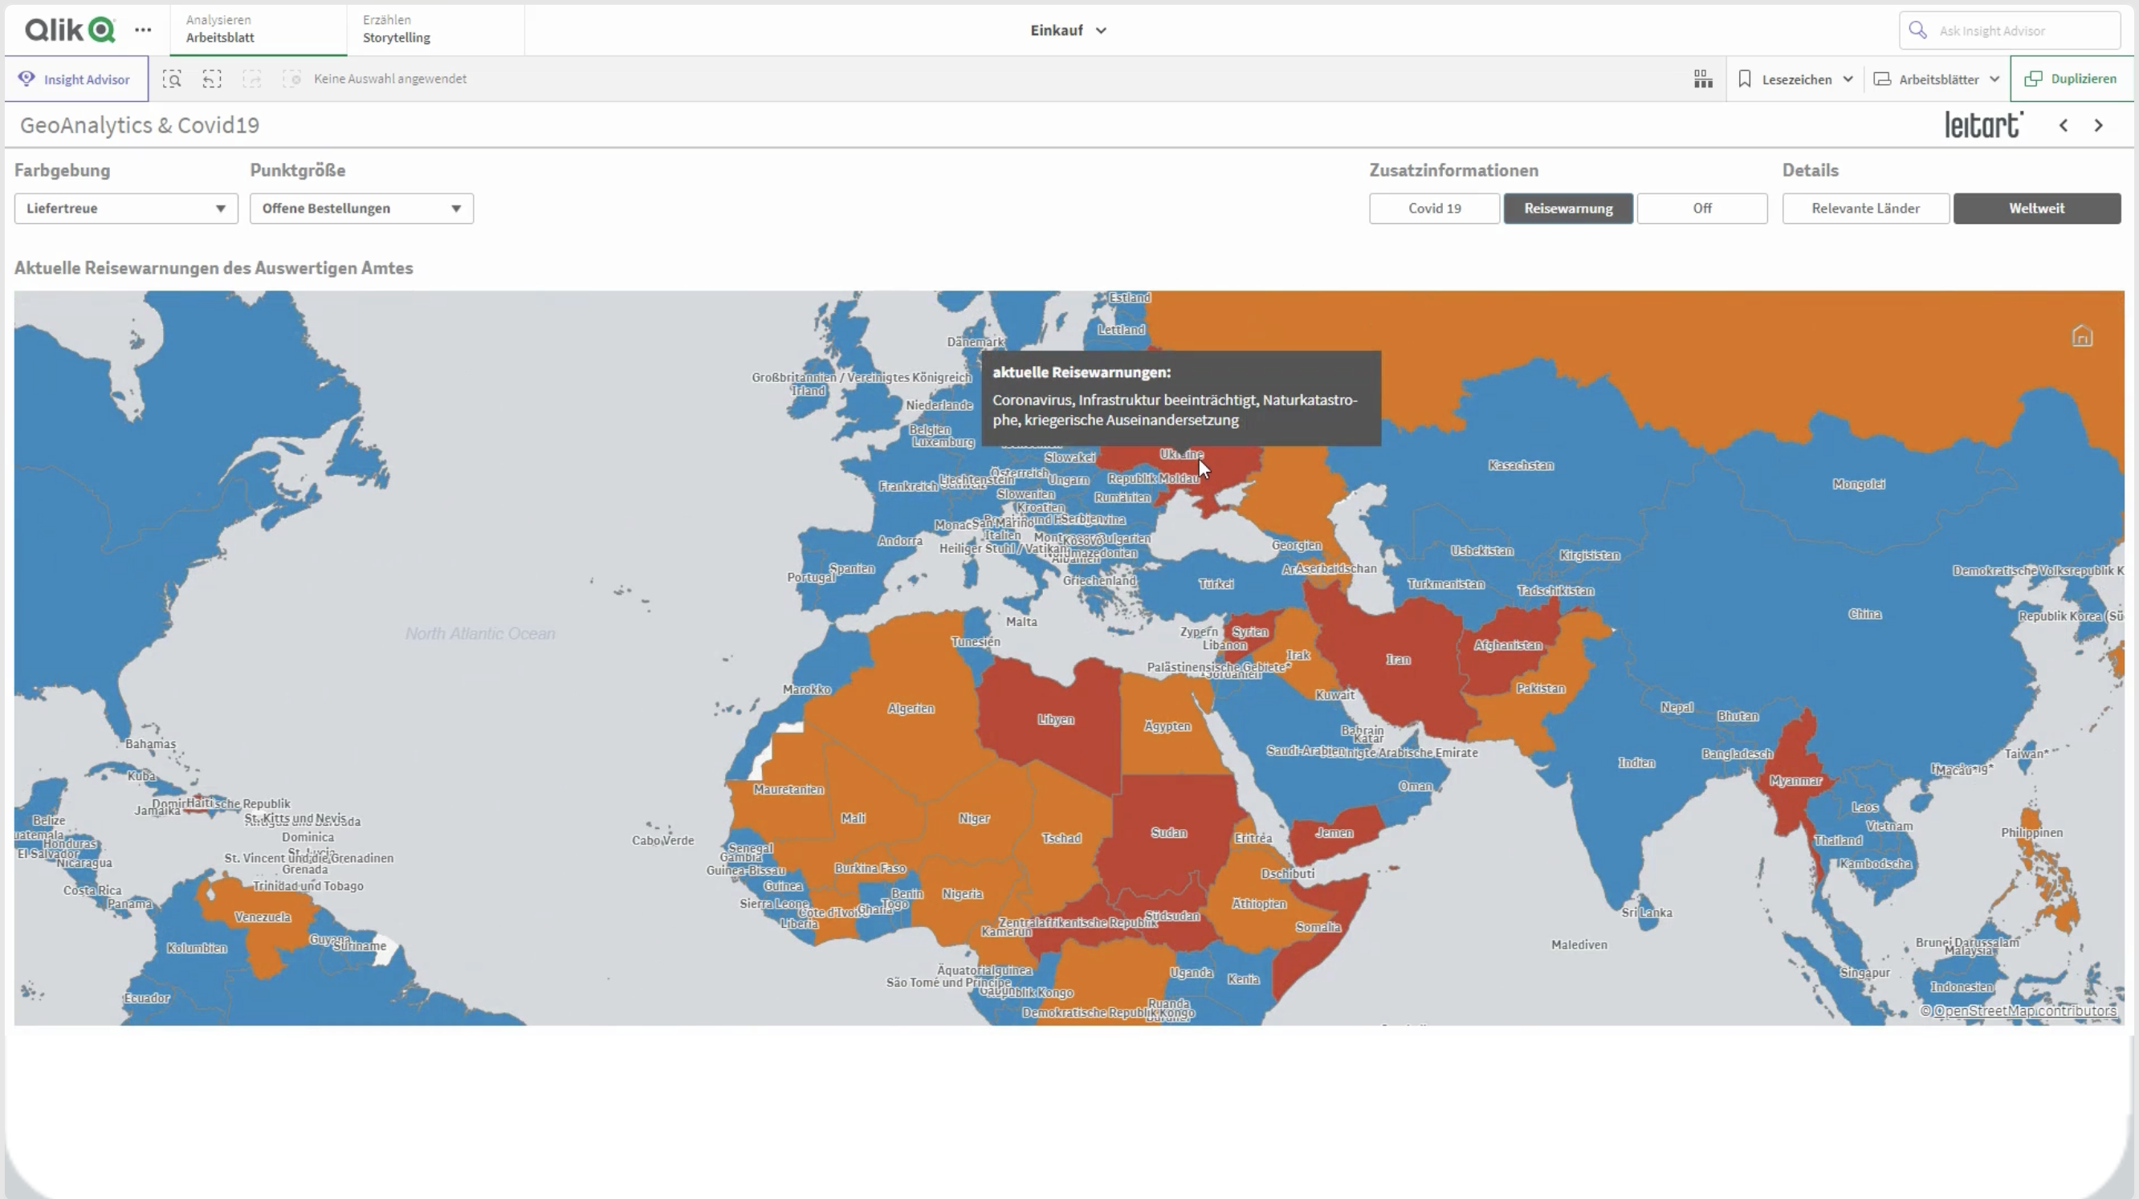This screenshot has width=2139, height=1199.
Task: Click the China label on map
Action: click(1865, 614)
